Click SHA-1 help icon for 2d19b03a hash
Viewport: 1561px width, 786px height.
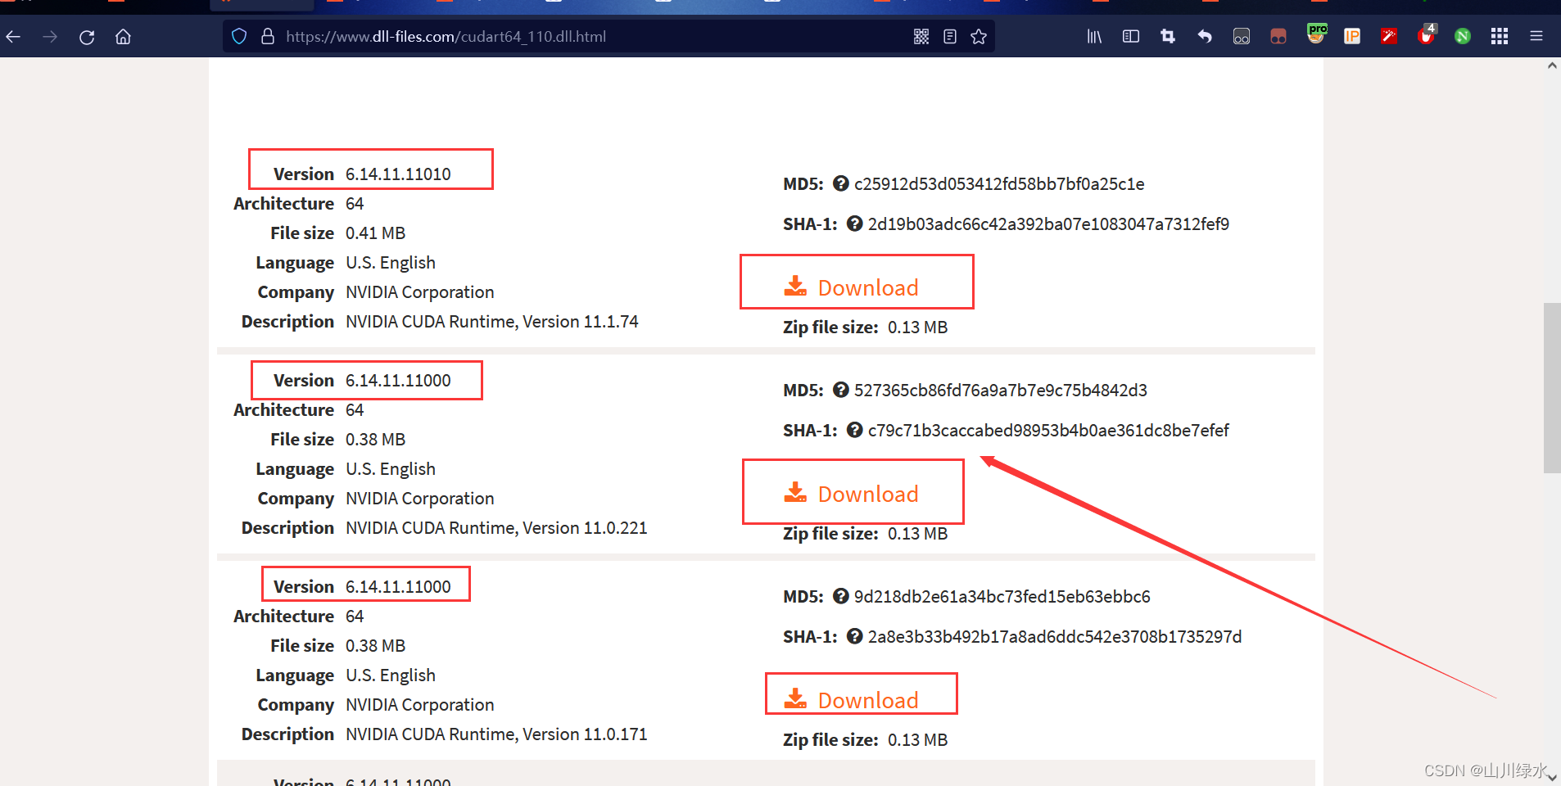[x=854, y=224]
